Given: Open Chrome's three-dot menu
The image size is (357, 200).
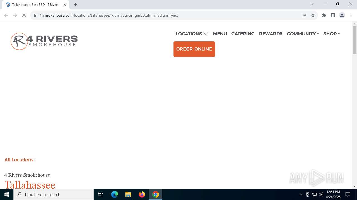Looking at the screenshot, I should click(x=351, y=15).
